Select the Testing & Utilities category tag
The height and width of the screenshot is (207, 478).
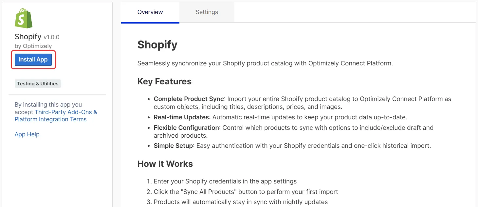38,84
